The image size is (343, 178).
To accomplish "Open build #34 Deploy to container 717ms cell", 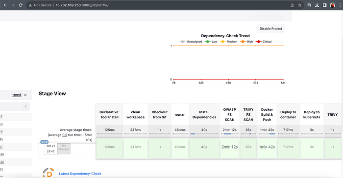I will click(288, 148).
